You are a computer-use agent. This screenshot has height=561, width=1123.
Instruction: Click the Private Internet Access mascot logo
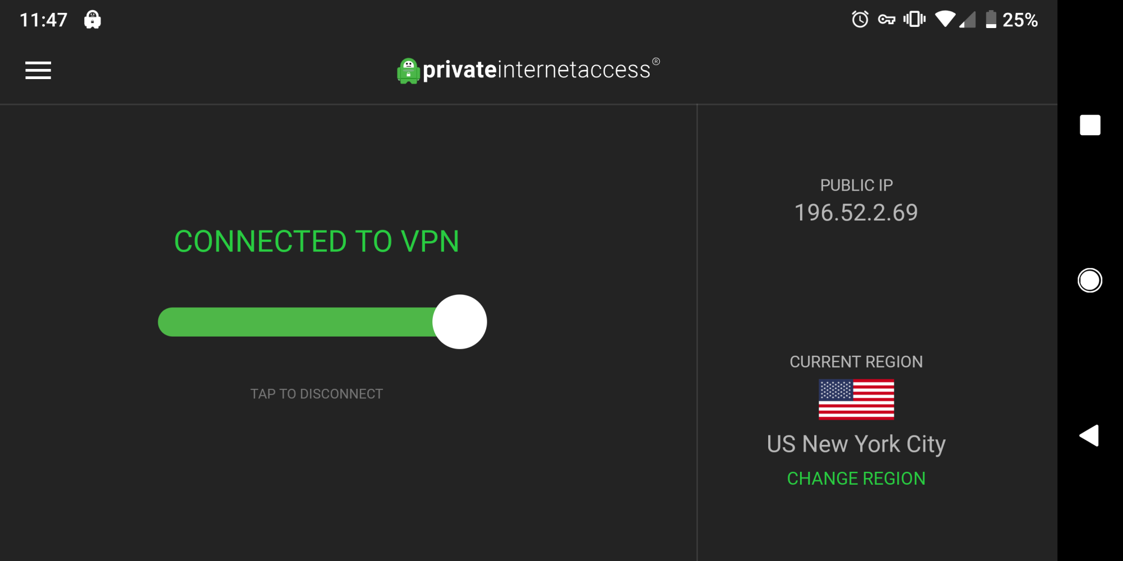tap(408, 71)
